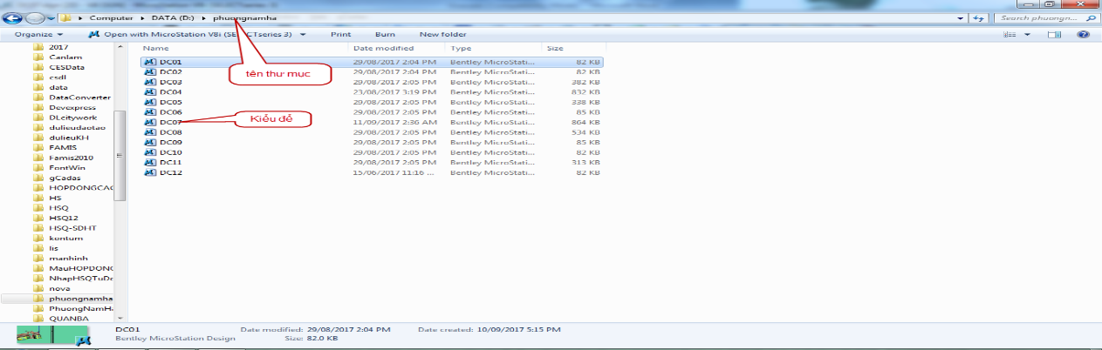Sort files by Date modified column header

[x=384, y=49]
